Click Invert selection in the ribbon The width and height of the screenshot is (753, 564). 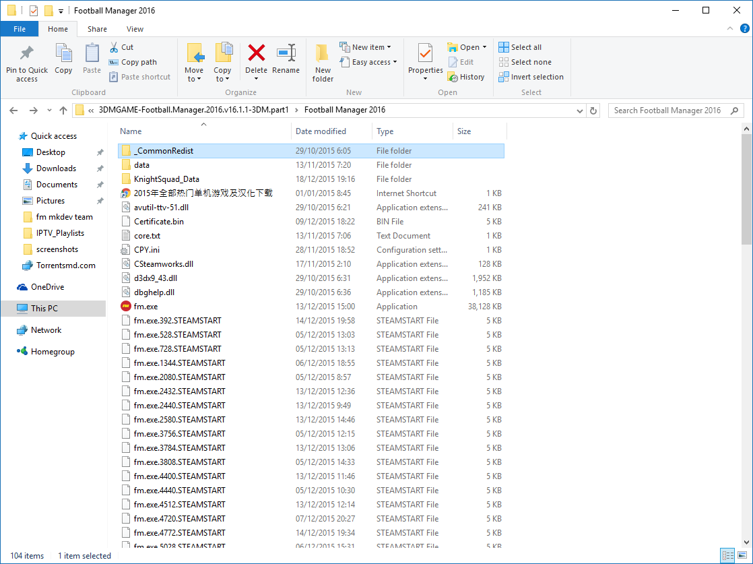pos(531,77)
